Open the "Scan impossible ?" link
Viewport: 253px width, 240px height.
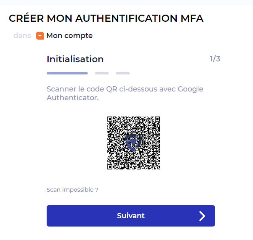tap(72, 190)
